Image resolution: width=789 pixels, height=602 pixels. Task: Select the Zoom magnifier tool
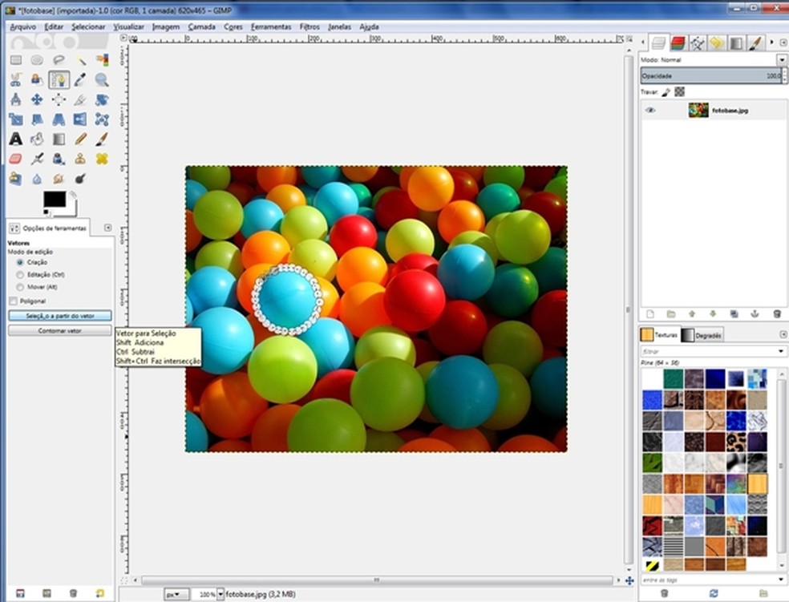point(102,80)
